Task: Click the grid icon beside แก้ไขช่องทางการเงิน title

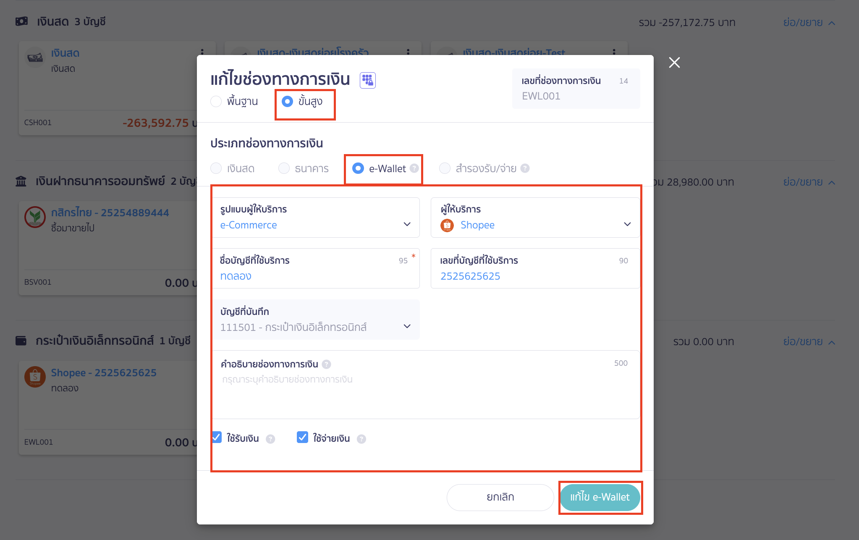Action: [367, 80]
